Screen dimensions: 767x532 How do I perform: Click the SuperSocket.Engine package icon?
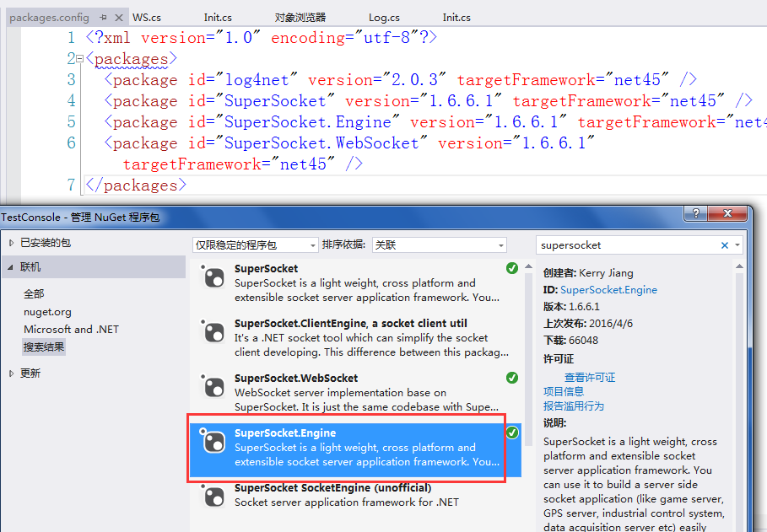coord(213,442)
